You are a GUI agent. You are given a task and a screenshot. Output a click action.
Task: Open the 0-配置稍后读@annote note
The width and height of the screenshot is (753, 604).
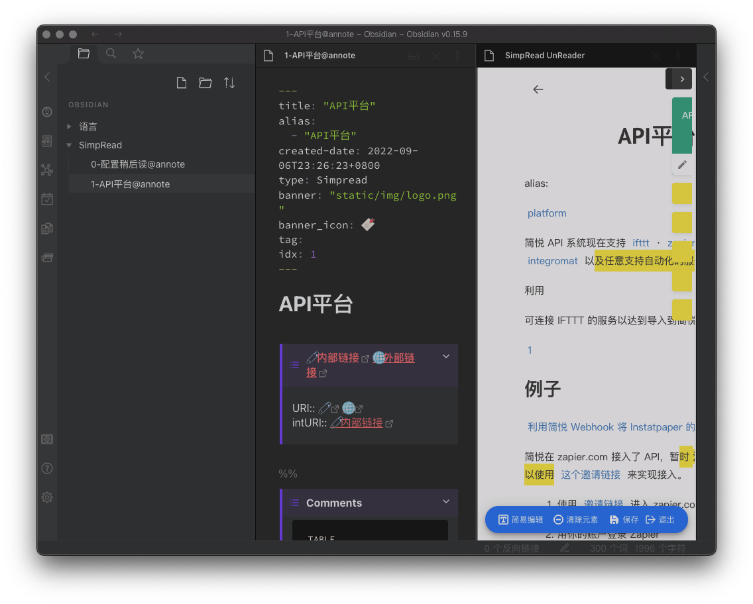pos(138,164)
